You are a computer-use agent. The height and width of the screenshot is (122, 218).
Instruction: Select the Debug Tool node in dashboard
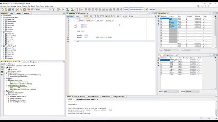coord(11,91)
